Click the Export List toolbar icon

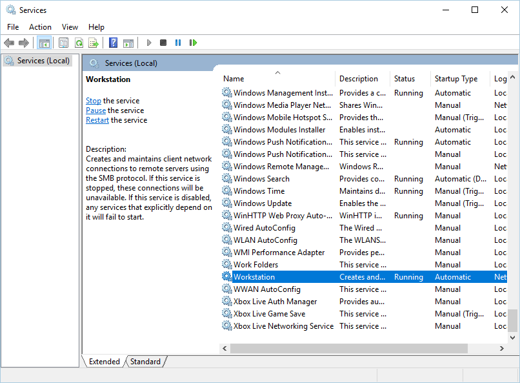click(x=94, y=43)
